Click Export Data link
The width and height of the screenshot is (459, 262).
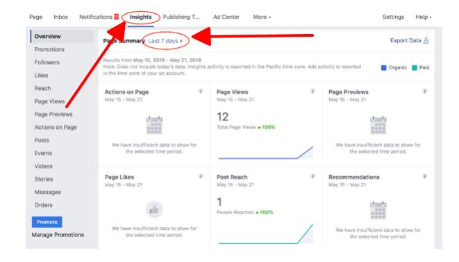406,41
